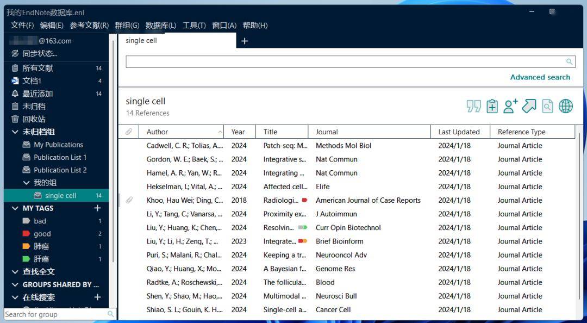
Task: Switch to the single cell tab
Action: [141, 40]
